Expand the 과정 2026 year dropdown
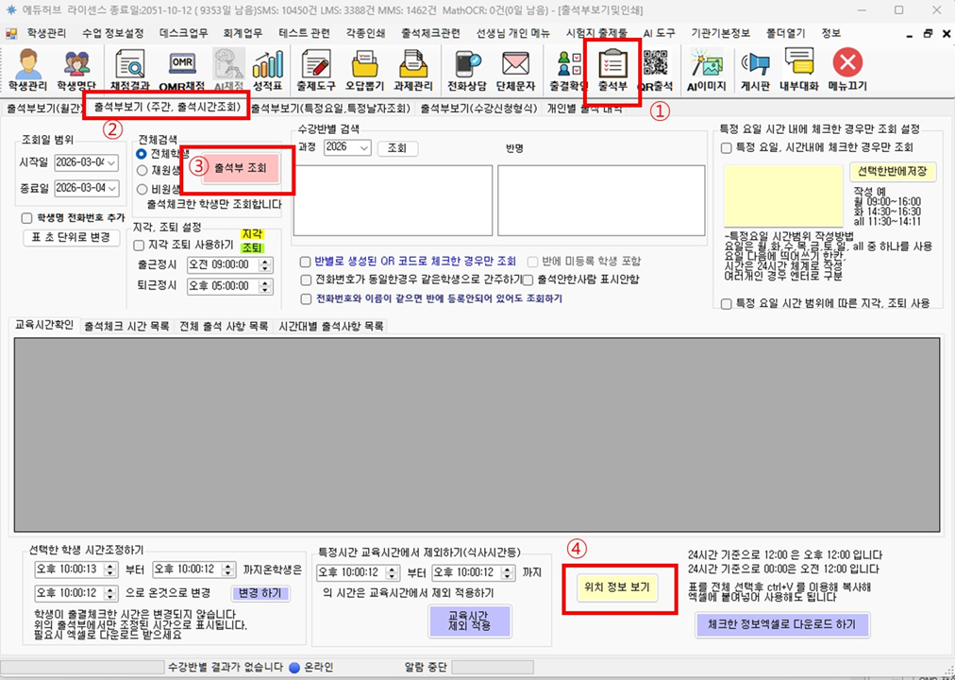 (364, 148)
